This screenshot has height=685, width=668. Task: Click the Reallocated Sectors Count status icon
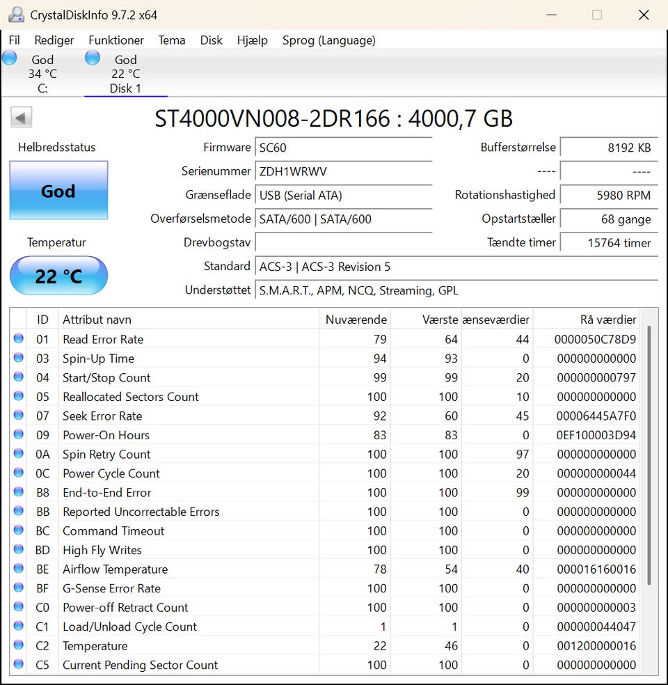(18, 397)
